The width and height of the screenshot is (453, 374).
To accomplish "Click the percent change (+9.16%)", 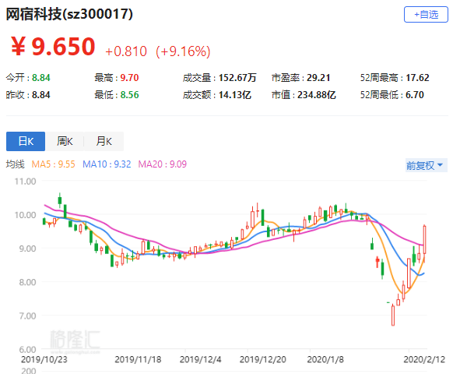I will [183, 51].
